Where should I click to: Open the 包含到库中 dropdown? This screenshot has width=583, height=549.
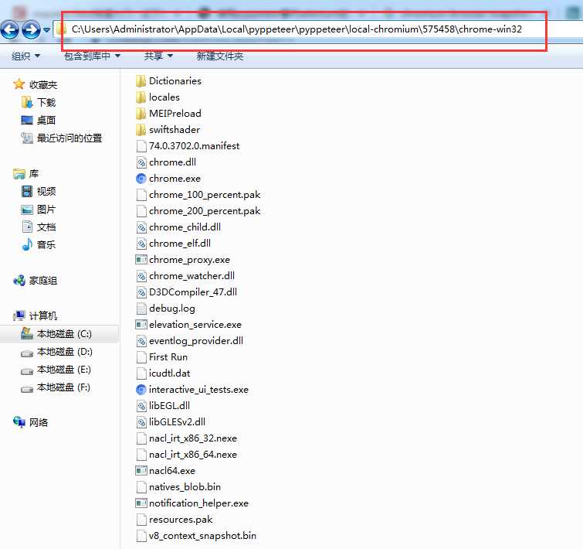(x=92, y=56)
